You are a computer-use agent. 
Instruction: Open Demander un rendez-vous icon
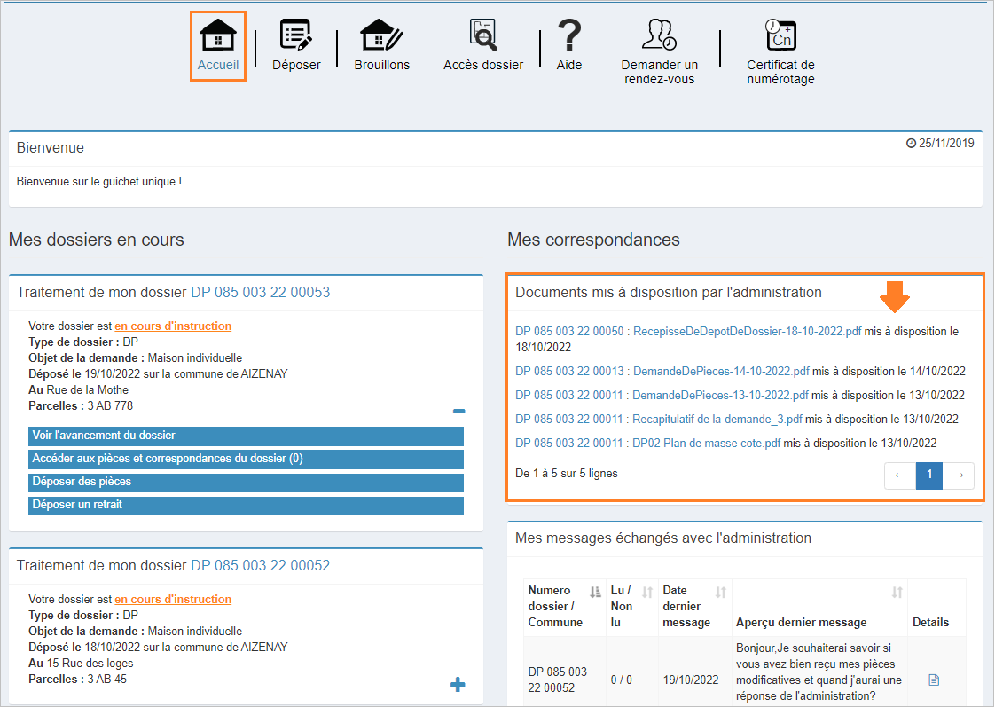point(659,35)
